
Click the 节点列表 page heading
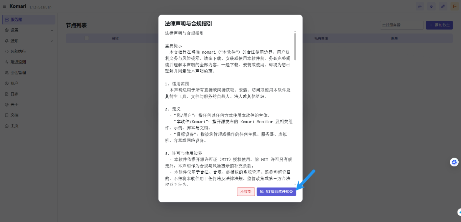tap(76, 25)
